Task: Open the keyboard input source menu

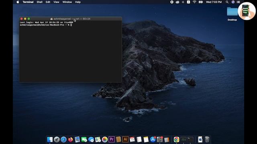Action: (x=188, y=2)
